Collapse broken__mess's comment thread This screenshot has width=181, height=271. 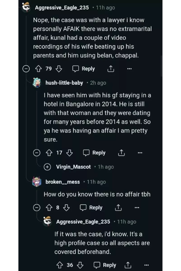pyautogui.click(x=37, y=207)
